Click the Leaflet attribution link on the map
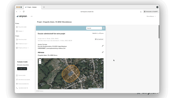 [90, 88]
